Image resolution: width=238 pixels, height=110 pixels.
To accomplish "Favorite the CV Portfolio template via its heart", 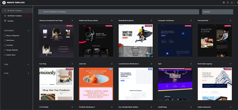I will click(x=72, y=107).
